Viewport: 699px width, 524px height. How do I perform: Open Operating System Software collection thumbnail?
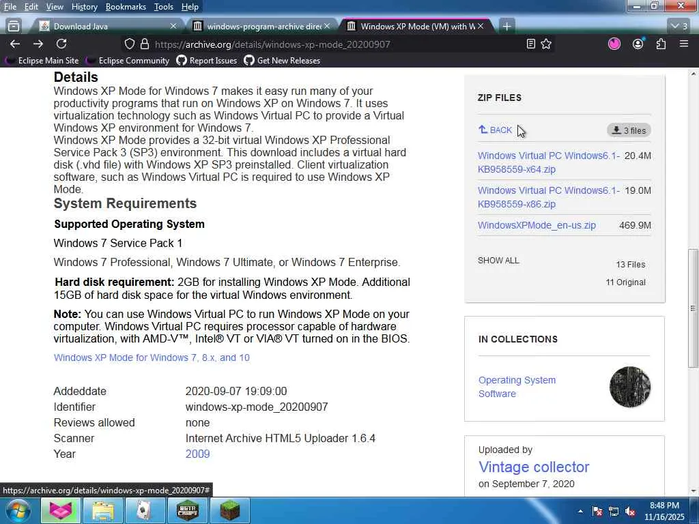(x=630, y=387)
